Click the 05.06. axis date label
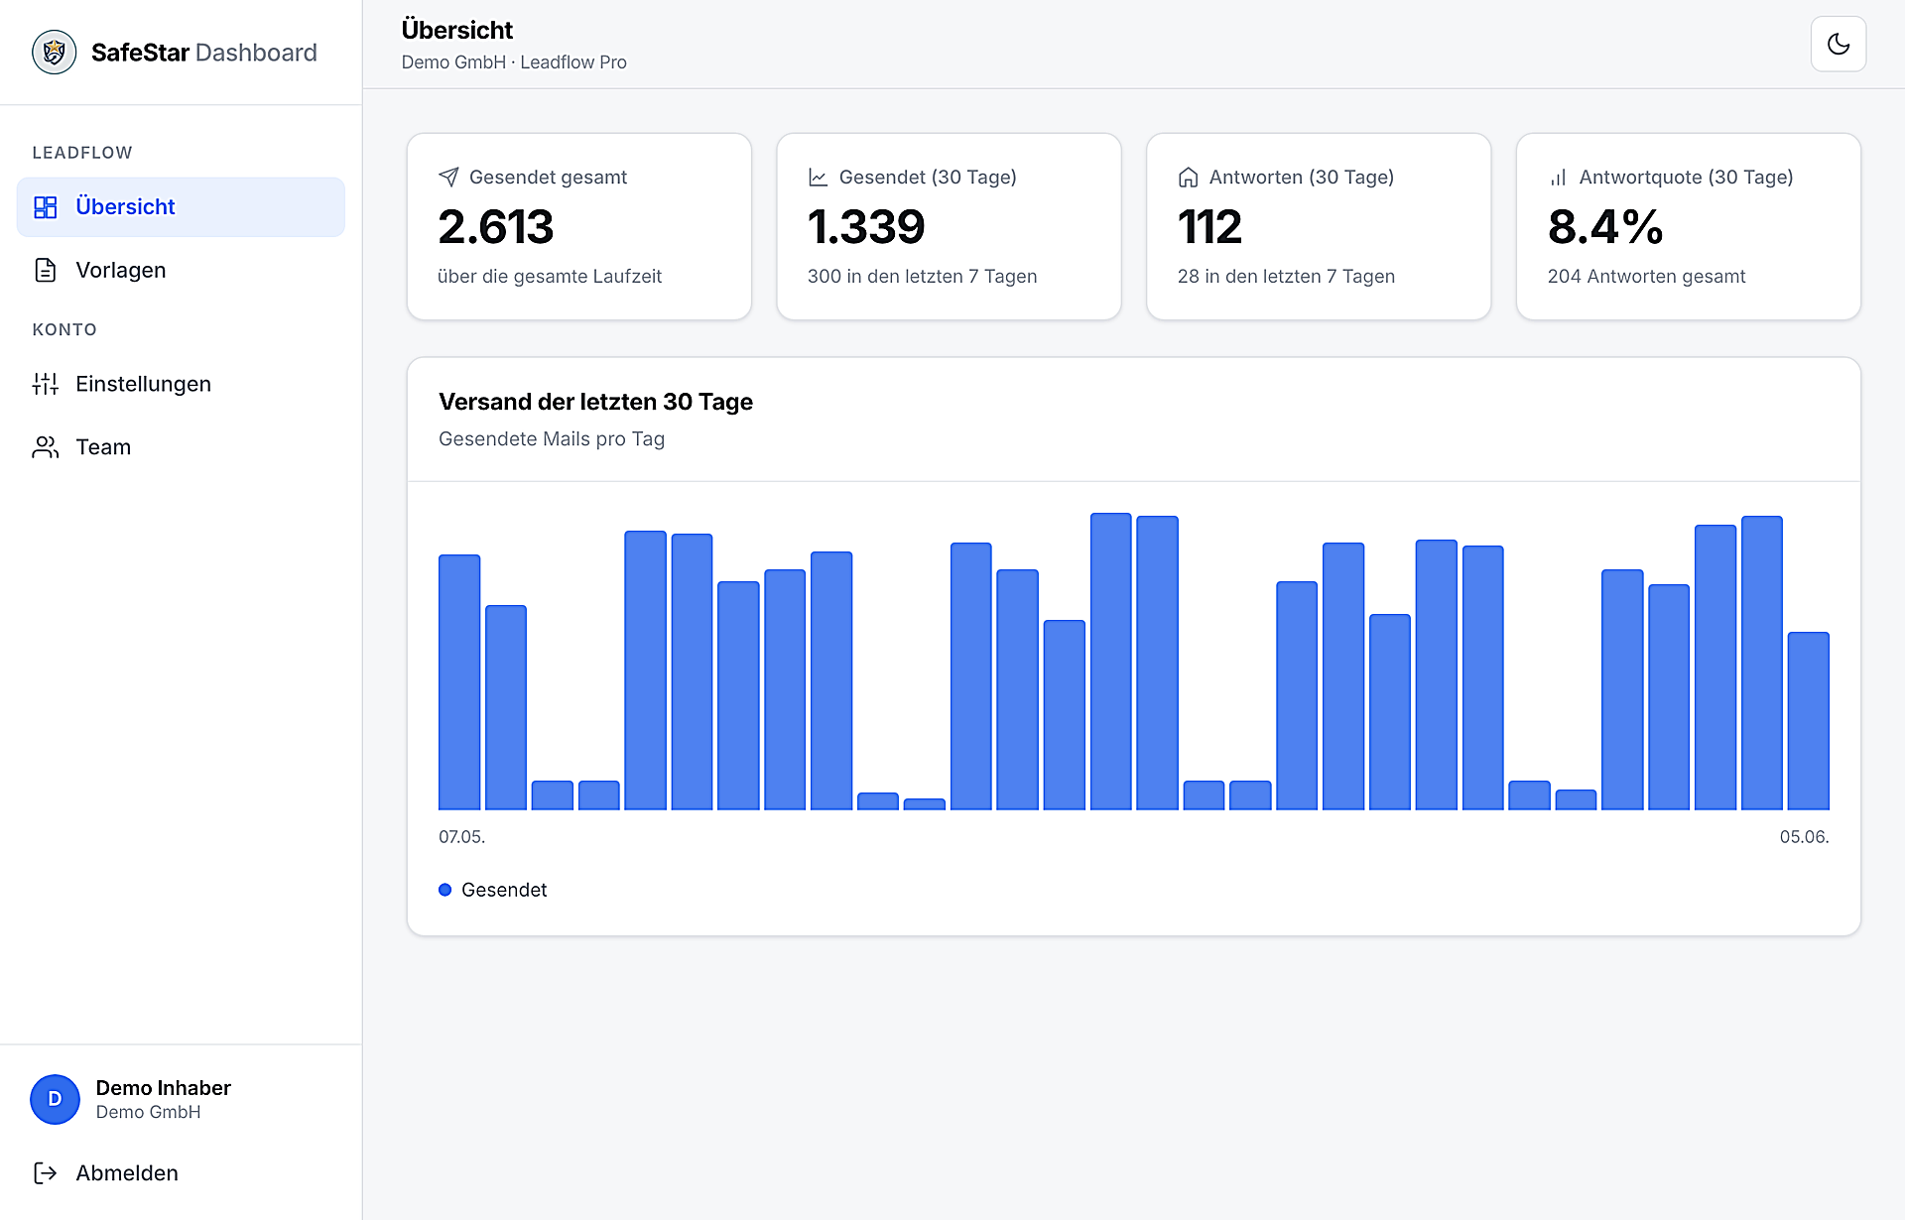1905x1220 pixels. 1804,837
